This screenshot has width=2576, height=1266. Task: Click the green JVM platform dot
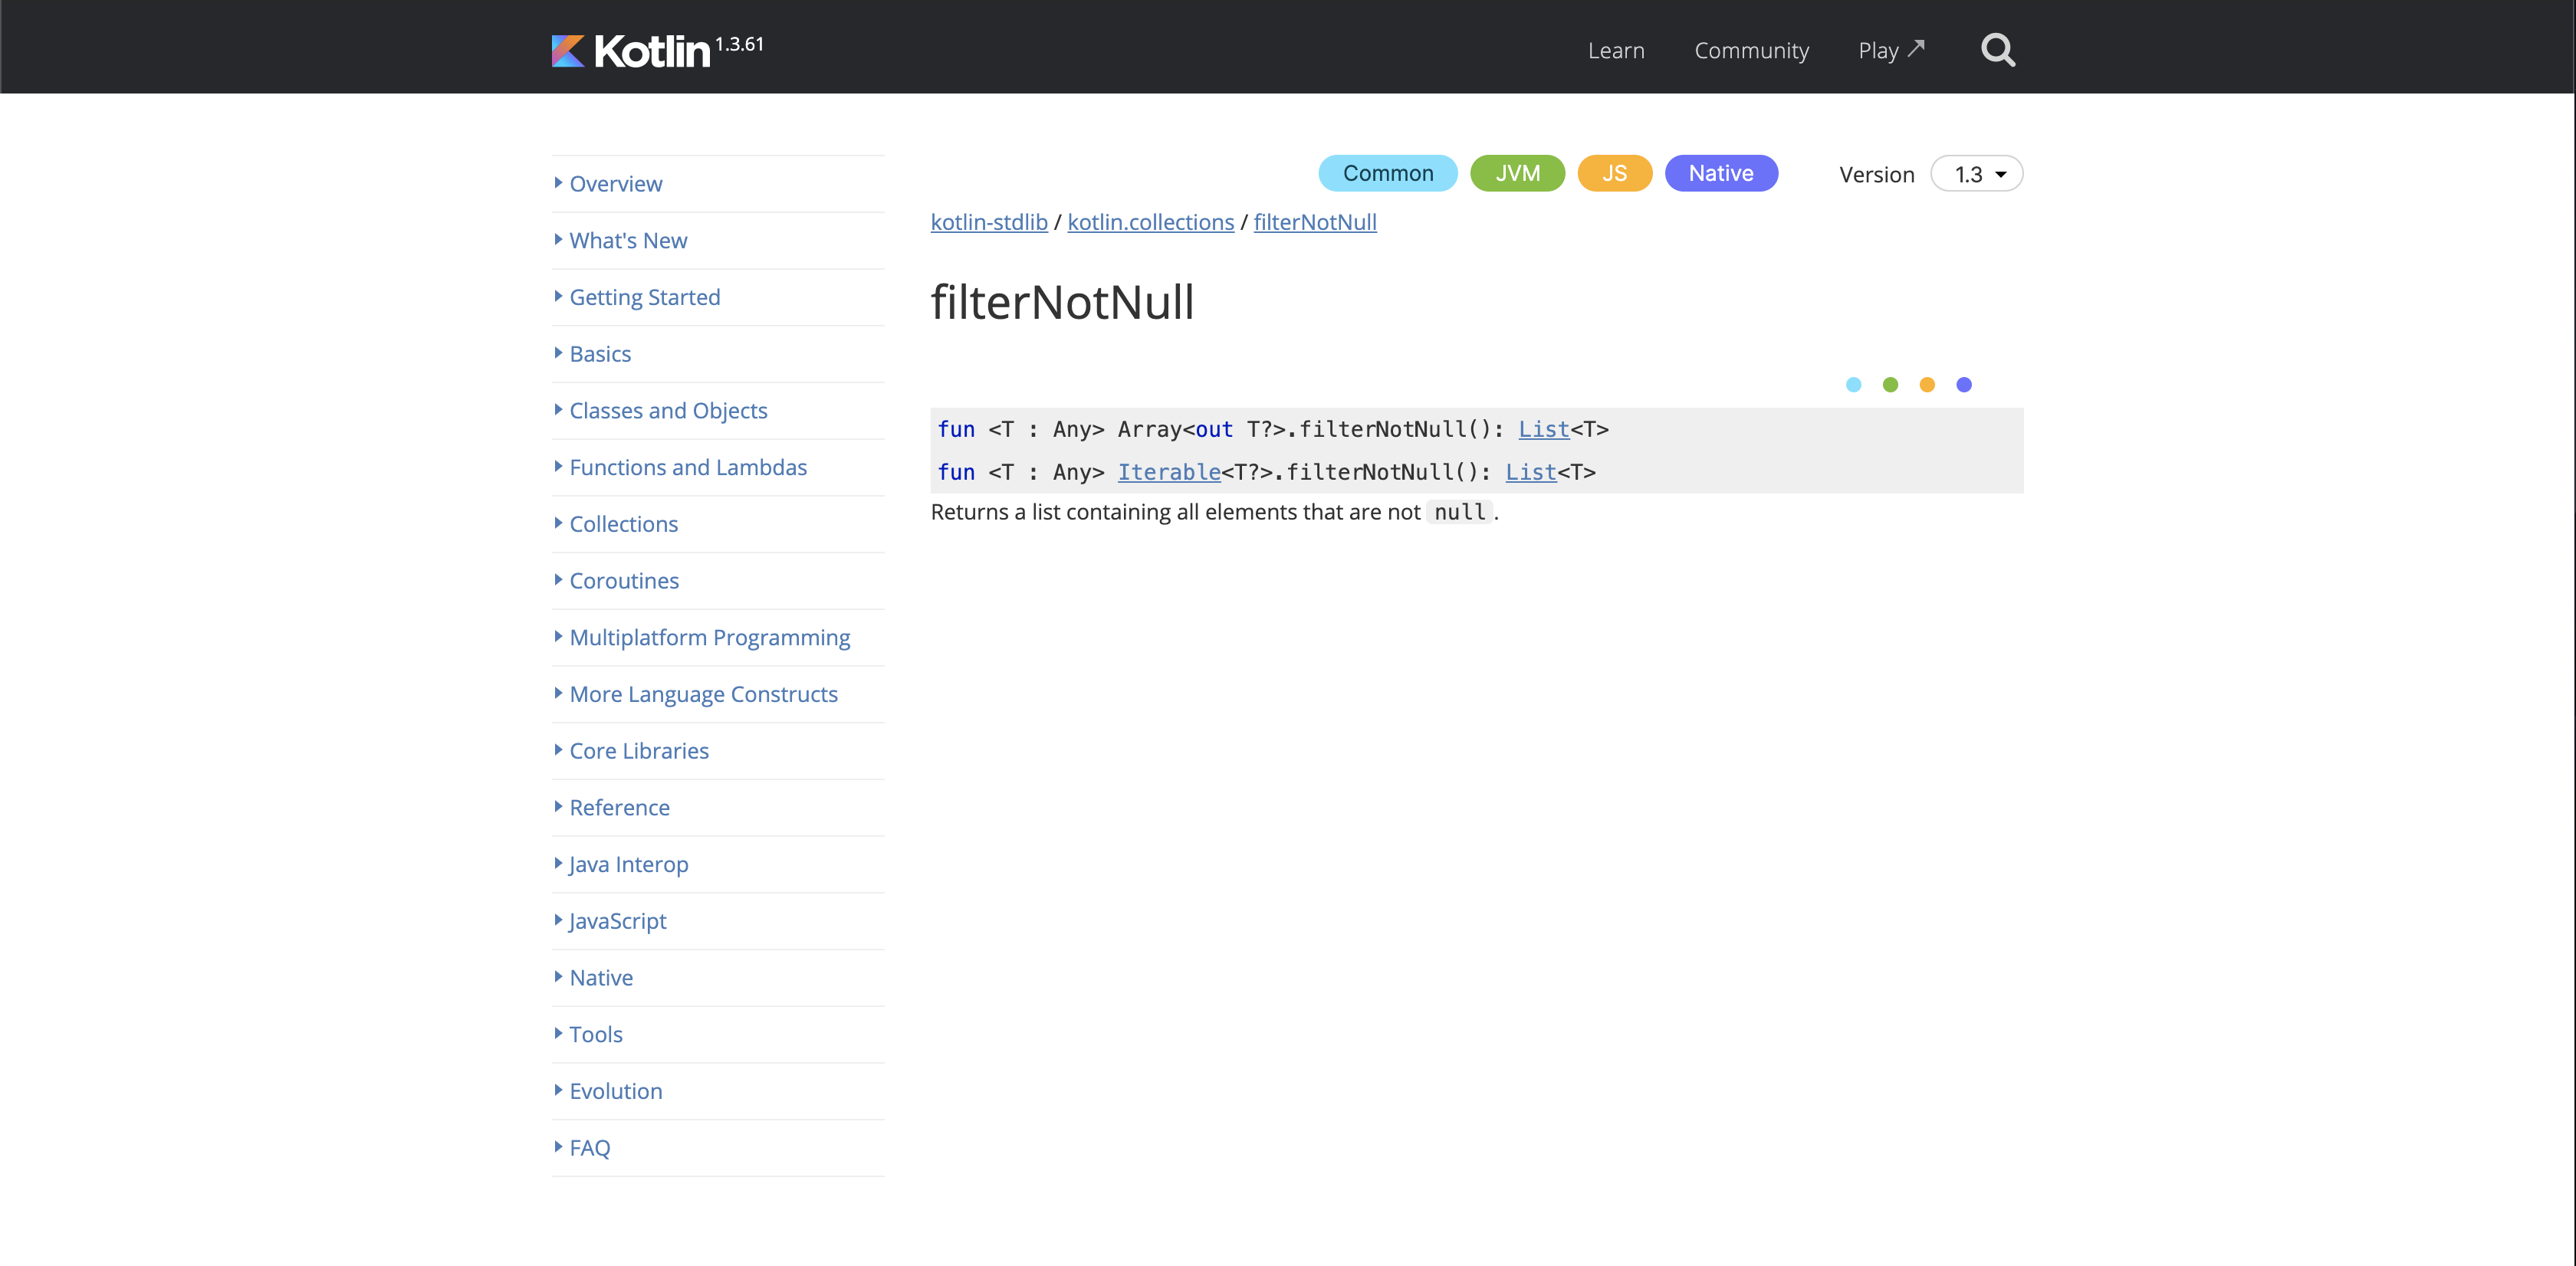pos(1890,385)
